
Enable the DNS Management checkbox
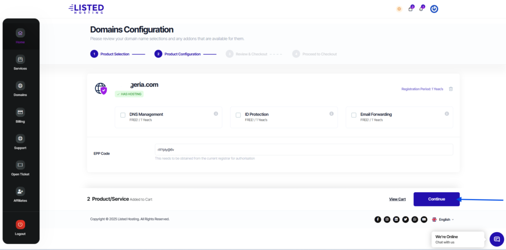coord(123,115)
